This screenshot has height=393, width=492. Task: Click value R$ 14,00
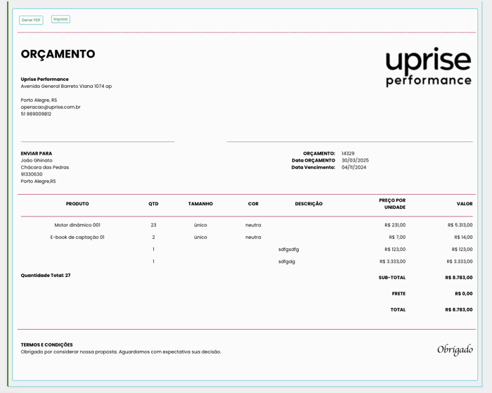(x=463, y=238)
